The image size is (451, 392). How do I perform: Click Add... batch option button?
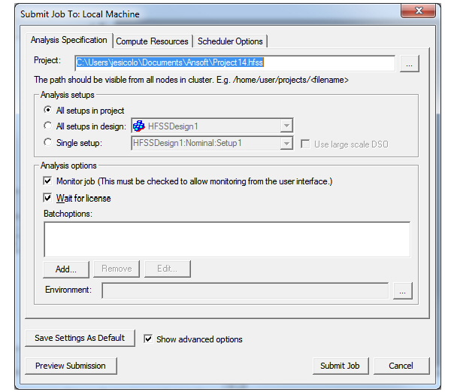click(x=66, y=269)
